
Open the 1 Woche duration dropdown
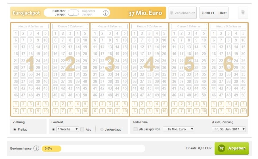[x=67, y=129]
